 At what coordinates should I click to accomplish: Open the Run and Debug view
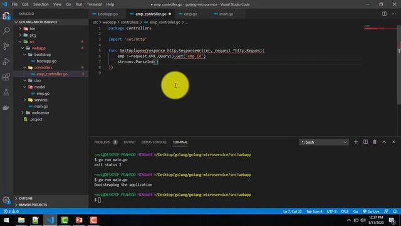pos(6,62)
